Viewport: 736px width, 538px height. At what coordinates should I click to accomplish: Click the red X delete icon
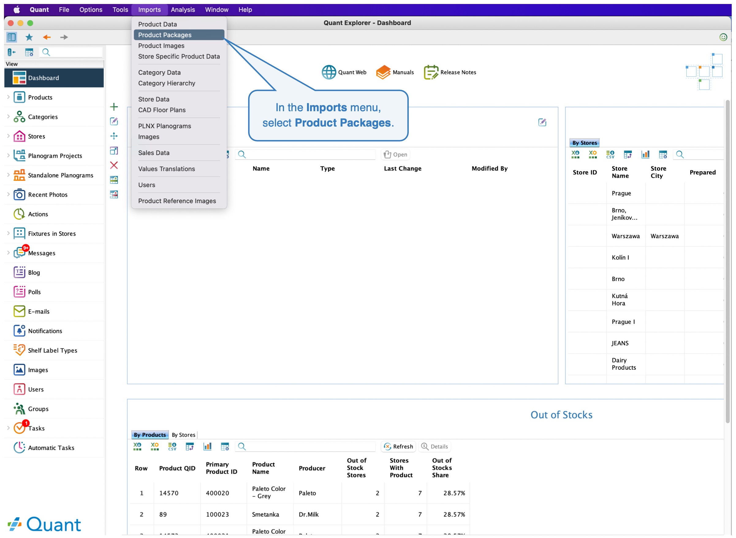pyautogui.click(x=114, y=165)
